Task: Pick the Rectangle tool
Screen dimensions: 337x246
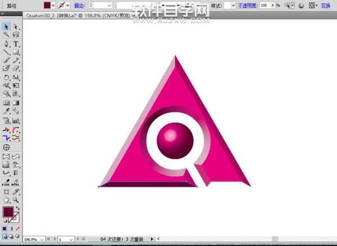Action: (x=16, y=52)
